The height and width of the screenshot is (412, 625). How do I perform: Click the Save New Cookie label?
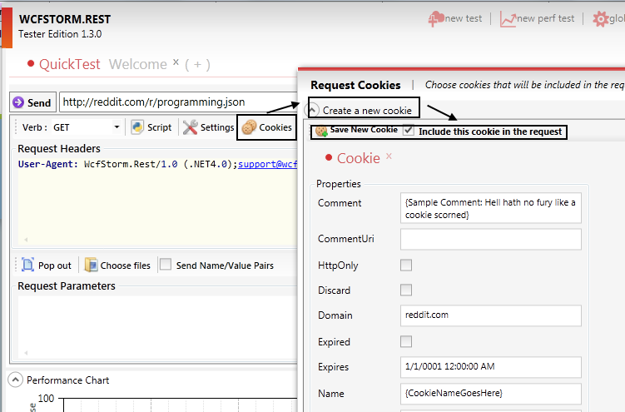[364, 130]
